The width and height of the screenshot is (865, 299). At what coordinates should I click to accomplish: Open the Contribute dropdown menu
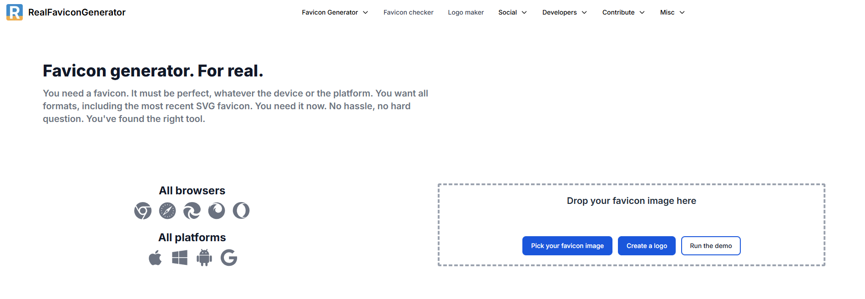(623, 12)
